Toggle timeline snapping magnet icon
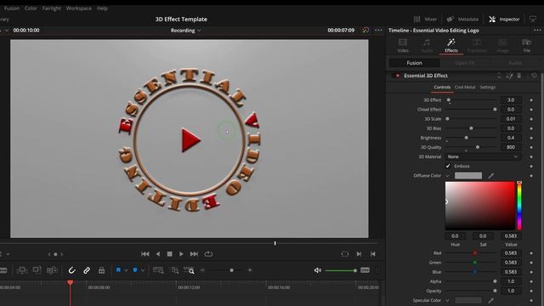The width and height of the screenshot is (544, 306). pos(71,270)
